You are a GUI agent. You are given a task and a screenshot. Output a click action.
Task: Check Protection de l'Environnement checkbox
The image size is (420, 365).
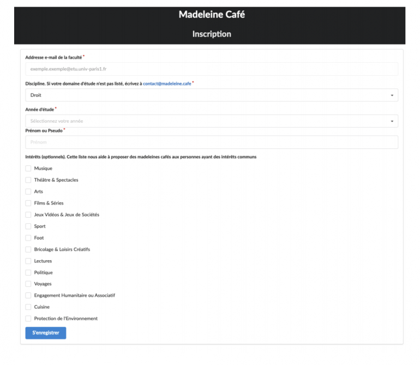click(x=28, y=319)
